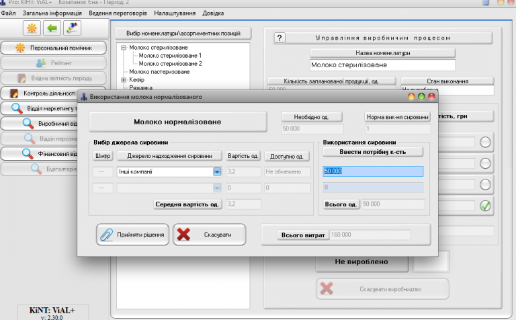516x320 pixels.
Task: Click Вибір номенклатури\асортиментних позицій button
Action: 183,33
